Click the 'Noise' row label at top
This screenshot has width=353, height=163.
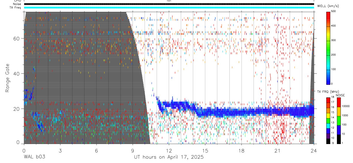[x=17, y=4]
